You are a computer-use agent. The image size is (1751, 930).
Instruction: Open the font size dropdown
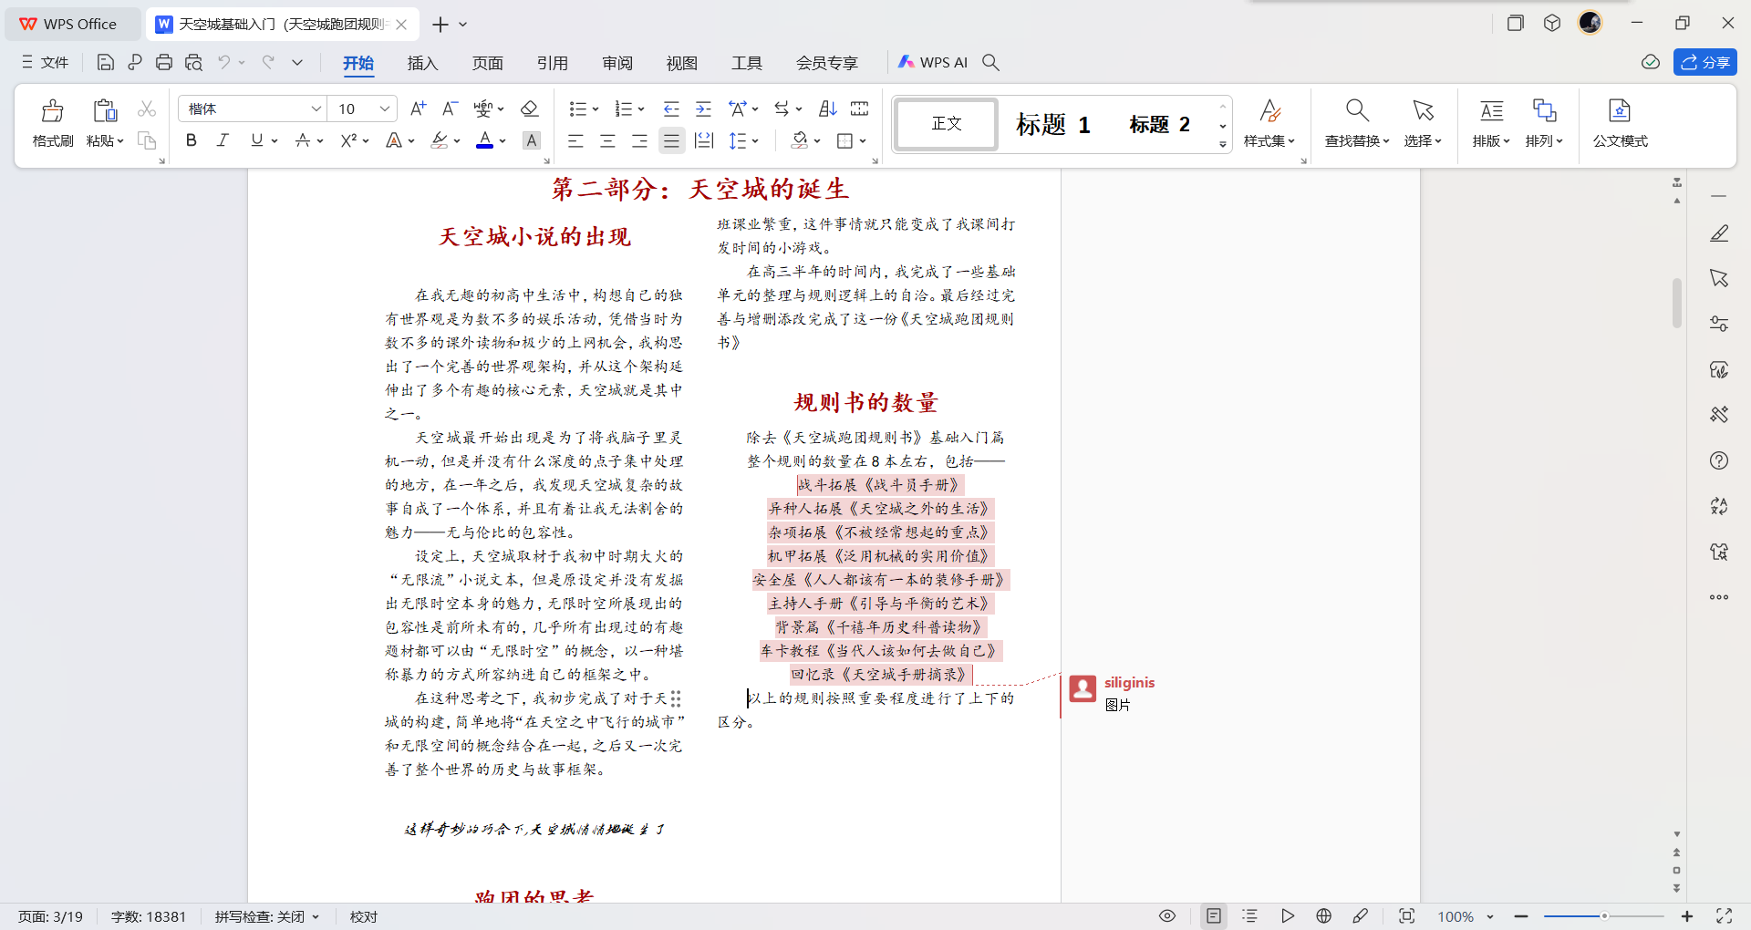pyautogui.click(x=385, y=109)
